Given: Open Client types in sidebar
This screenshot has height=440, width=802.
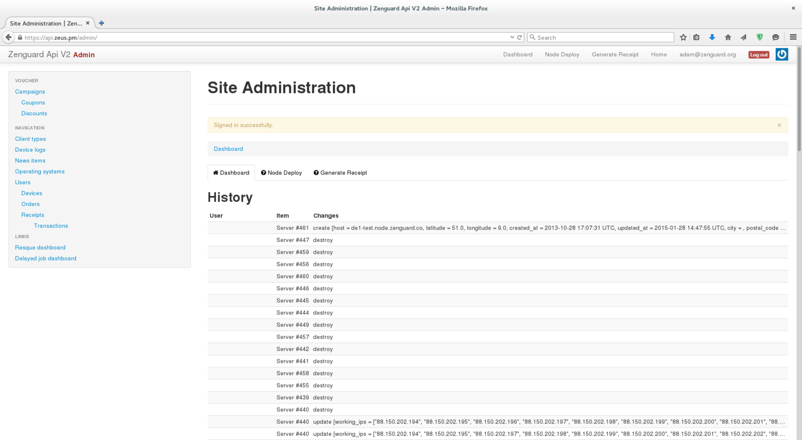Looking at the screenshot, I should pyautogui.click(x=30, y=139).
